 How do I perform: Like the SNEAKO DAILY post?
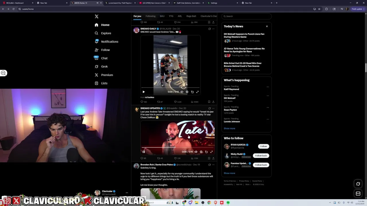tap(178, 102)
